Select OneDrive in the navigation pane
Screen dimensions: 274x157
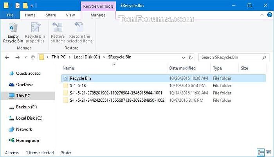pyautogui.click(x=25, y=85)
